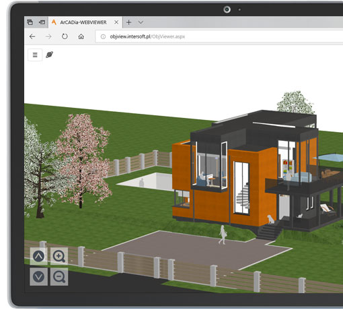This screenshot has height=310, width=343.
Task: Click the objview.intersoft.pl address field
Action: 219,36
